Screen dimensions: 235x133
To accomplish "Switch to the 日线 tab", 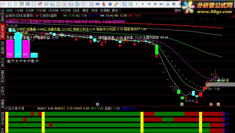I will (76, 10).
